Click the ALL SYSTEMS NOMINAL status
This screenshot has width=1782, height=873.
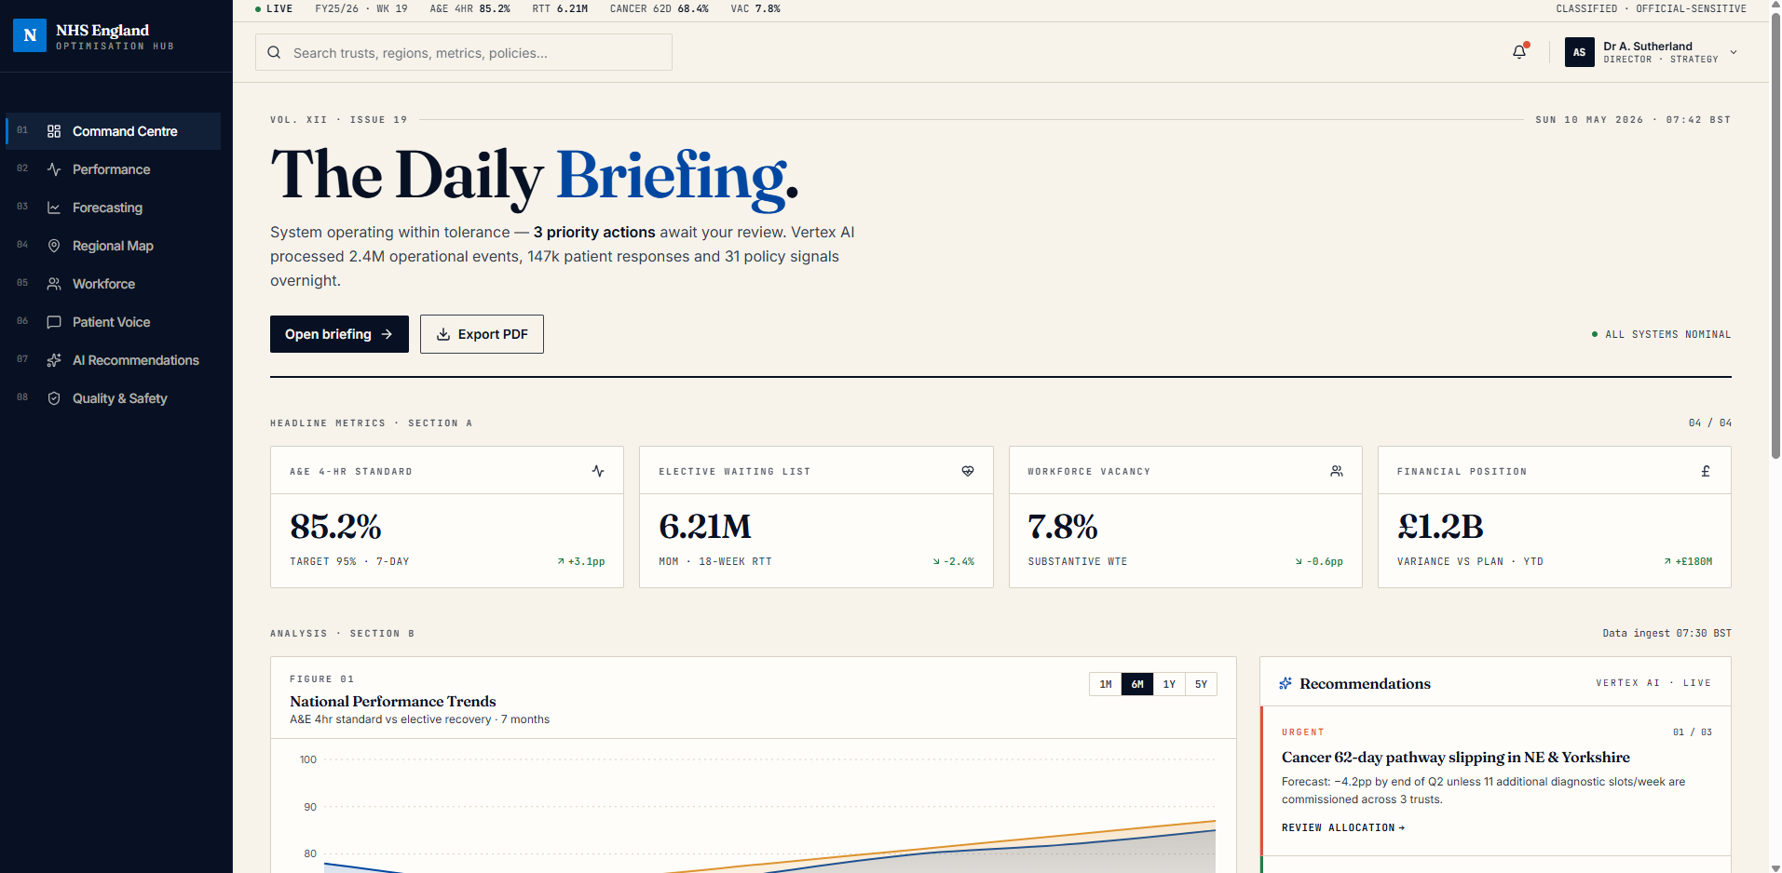[1661, 334]
